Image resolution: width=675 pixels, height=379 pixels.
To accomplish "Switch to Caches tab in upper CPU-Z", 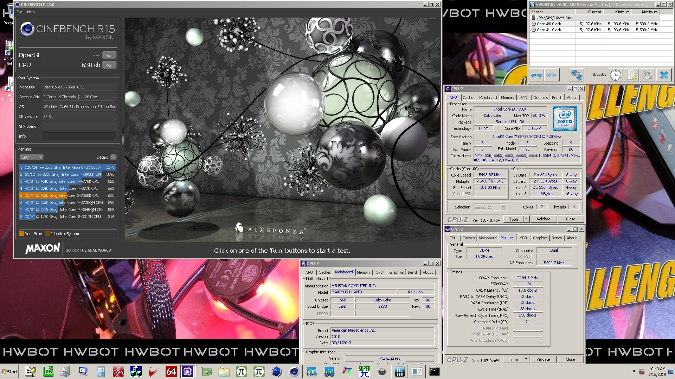I will 469,98.
